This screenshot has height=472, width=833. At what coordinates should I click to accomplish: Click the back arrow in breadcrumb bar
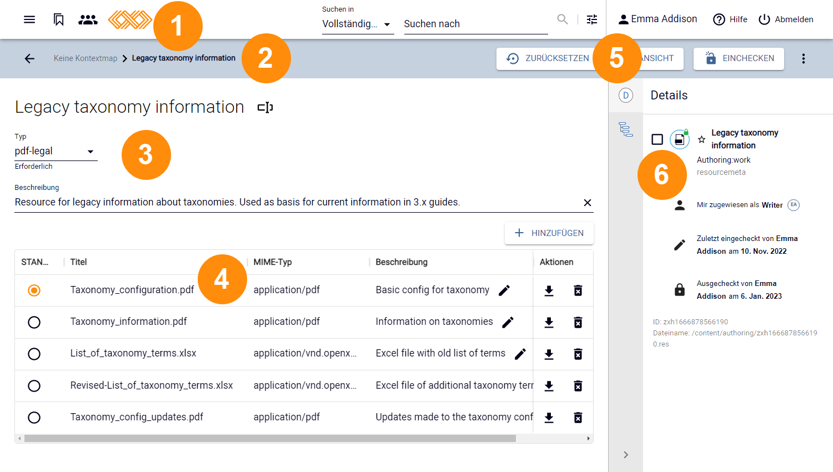click(x=29, y=58)
